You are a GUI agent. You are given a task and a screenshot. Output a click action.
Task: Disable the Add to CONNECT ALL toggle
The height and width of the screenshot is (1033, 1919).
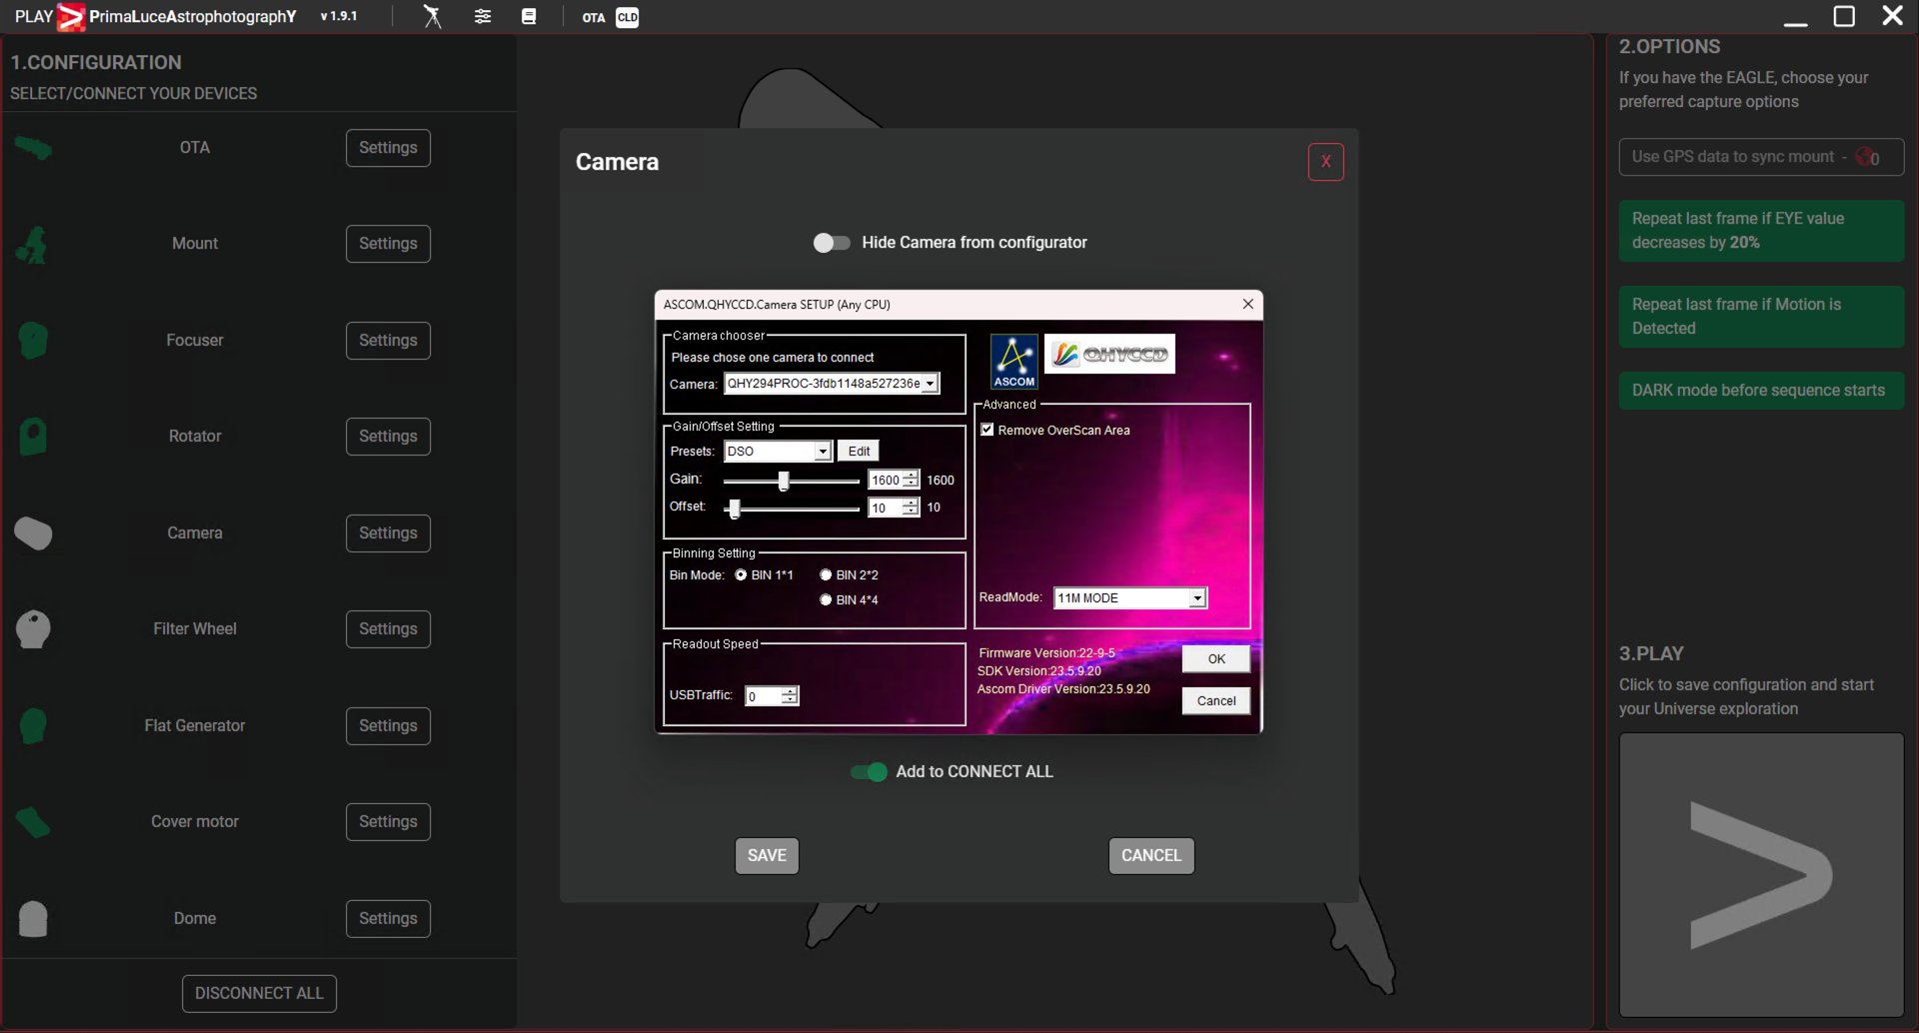pyautogui.click(x=868, y=771)
